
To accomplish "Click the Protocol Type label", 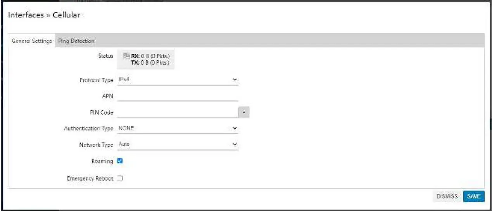I will pos(96,80).
